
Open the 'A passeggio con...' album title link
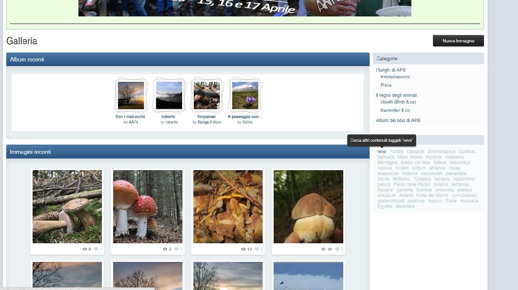pyautogui.click(x=245, y=117)
